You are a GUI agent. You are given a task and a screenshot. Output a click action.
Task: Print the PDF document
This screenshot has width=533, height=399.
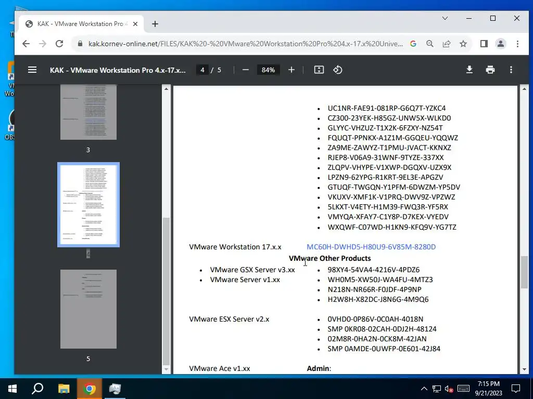click(490, 70)
